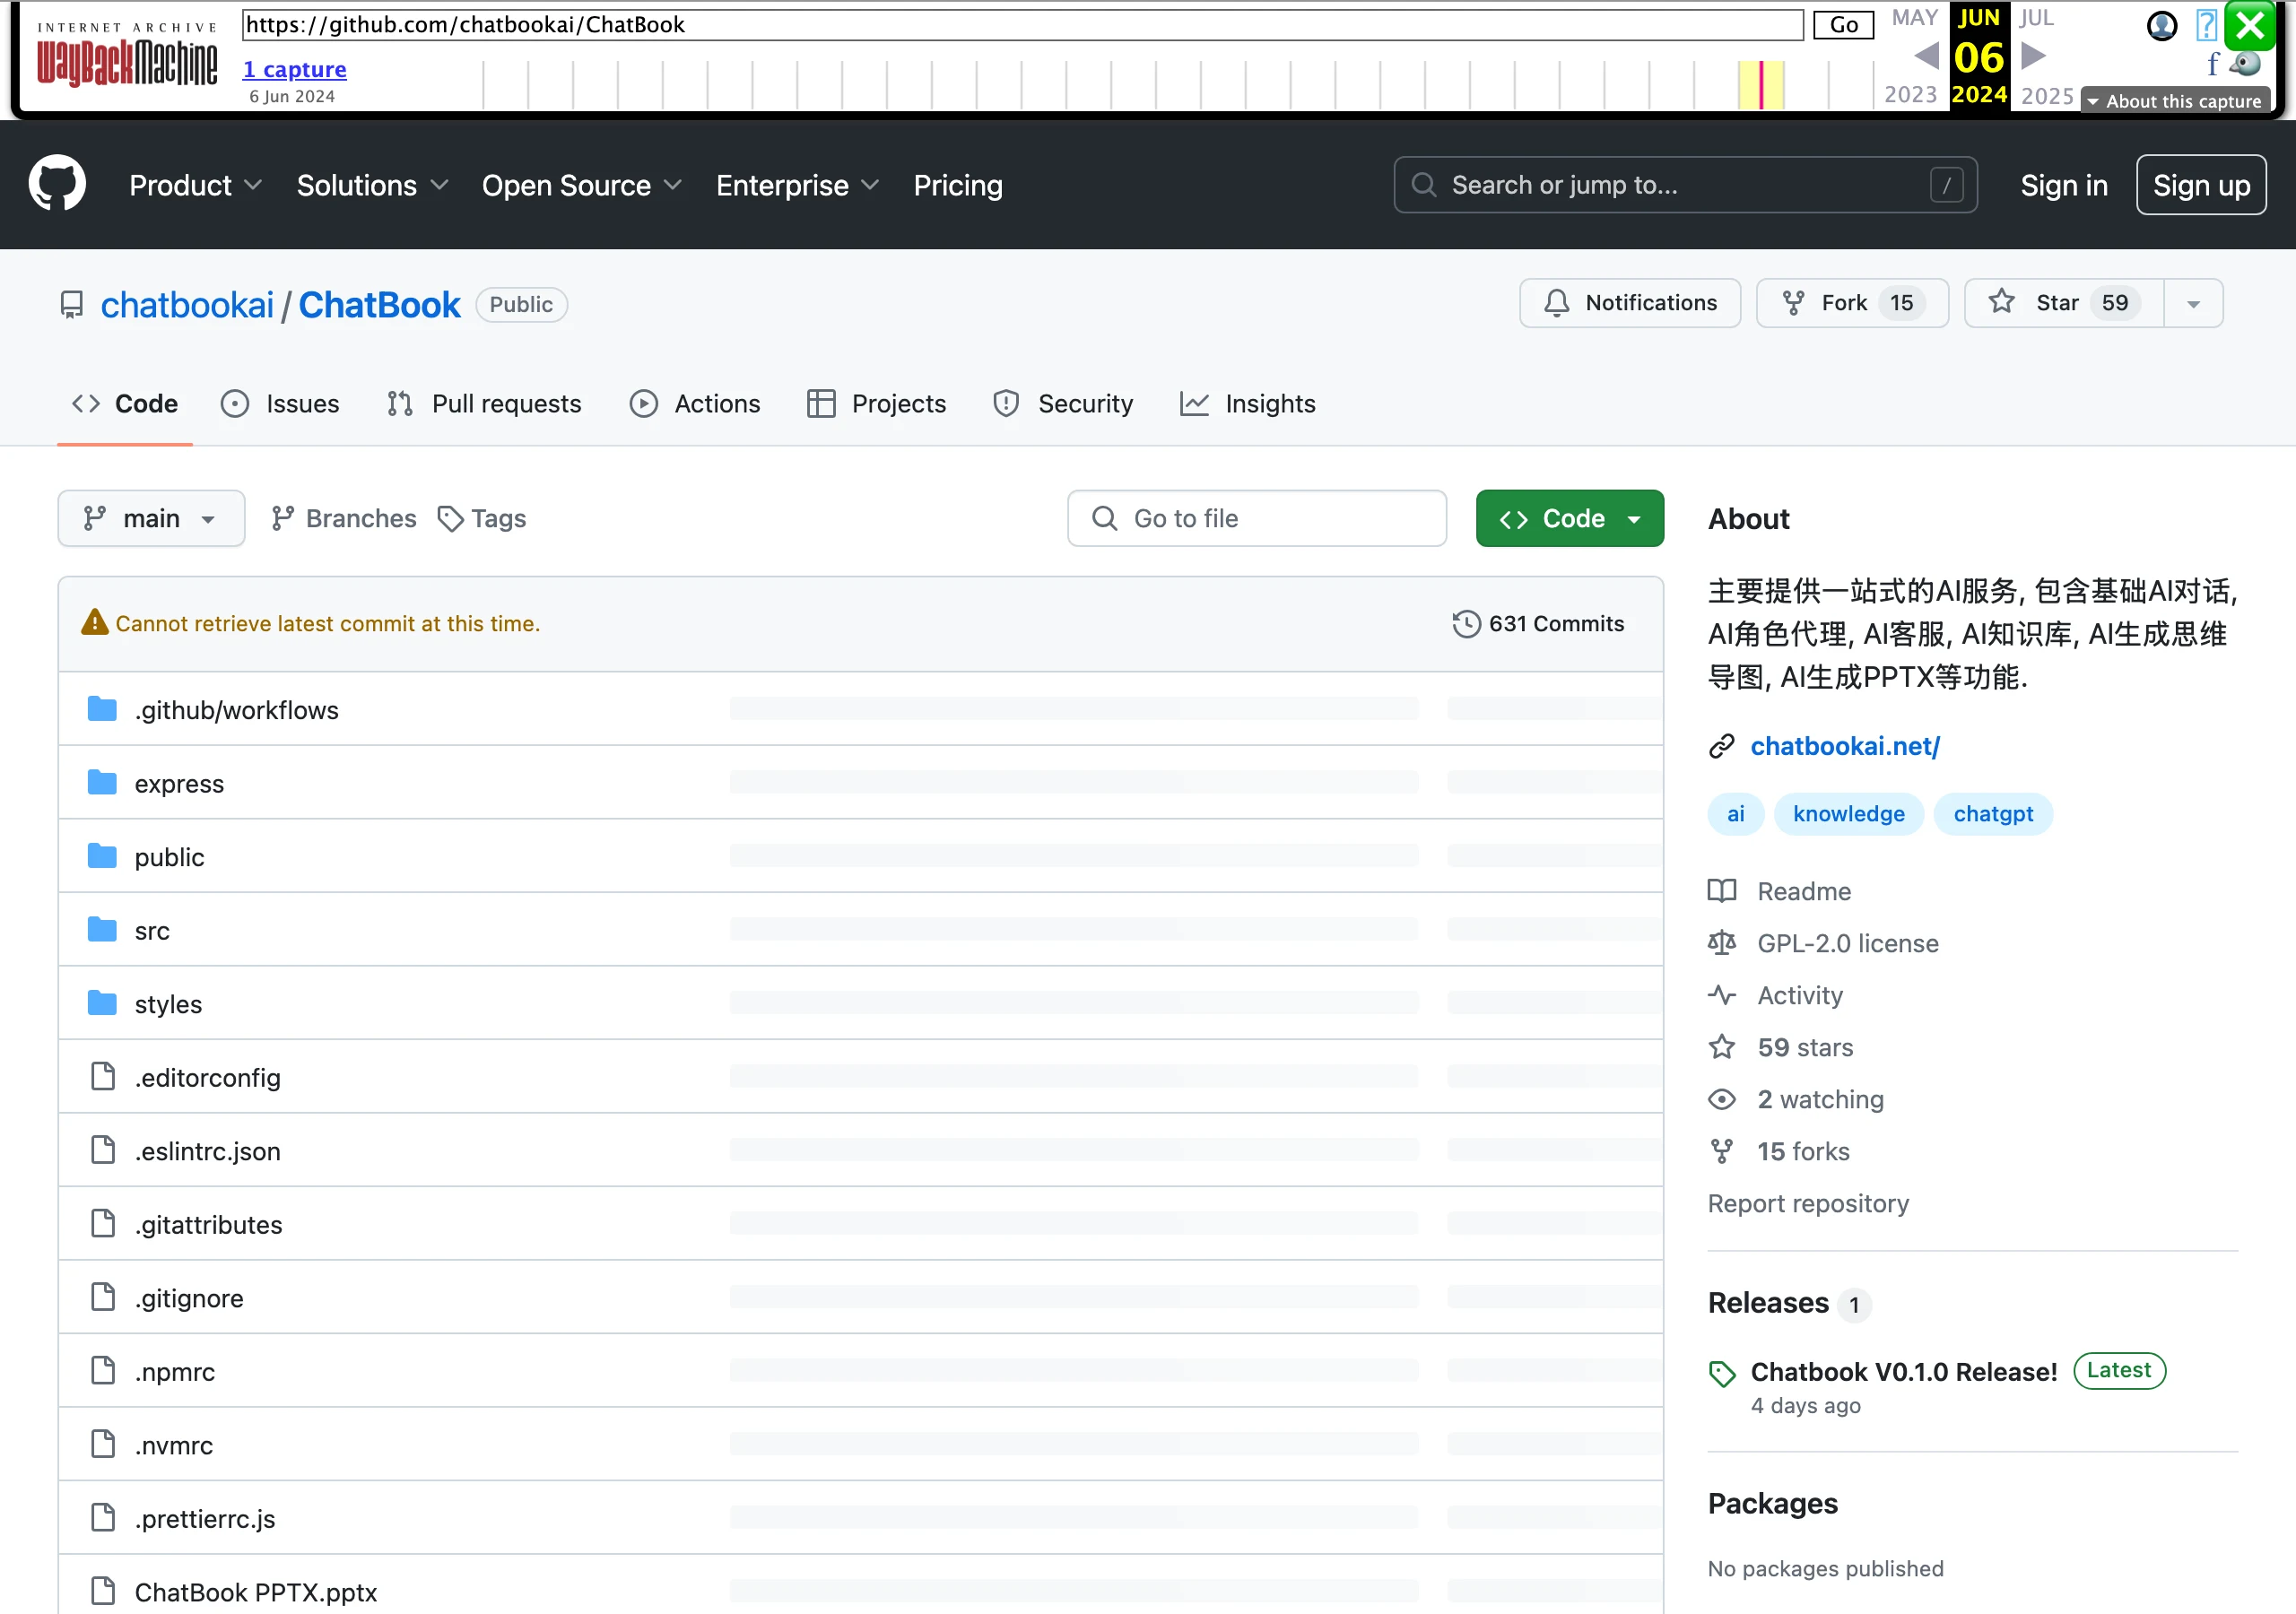Switch to the Issues tab

280,403
